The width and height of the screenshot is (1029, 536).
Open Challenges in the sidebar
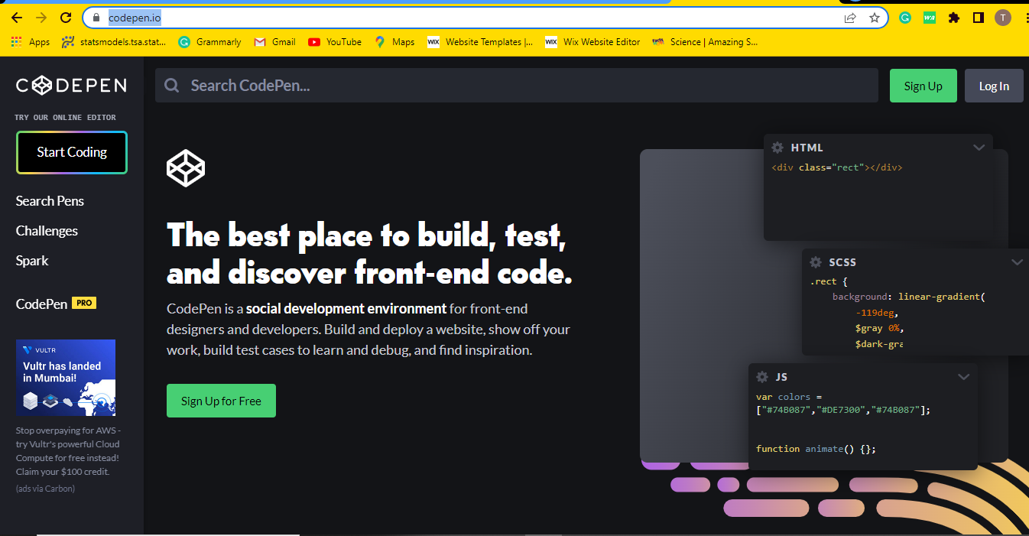coord(47,231)
